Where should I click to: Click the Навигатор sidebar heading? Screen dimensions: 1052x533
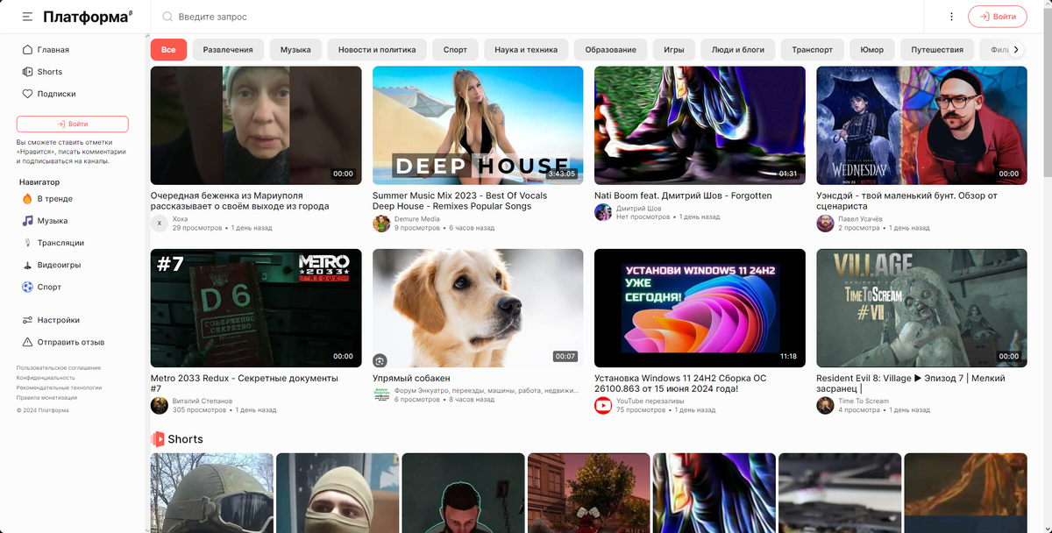point(39,181)
